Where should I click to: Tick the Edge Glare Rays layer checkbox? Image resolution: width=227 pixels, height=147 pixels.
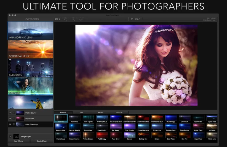[x=13, y=124]
